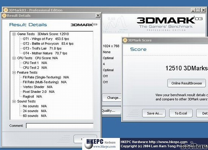Viewport: 208px width, 150px height.
Task: Click the 3DMark03 main window title icon
Action: [x=6, y=10]
